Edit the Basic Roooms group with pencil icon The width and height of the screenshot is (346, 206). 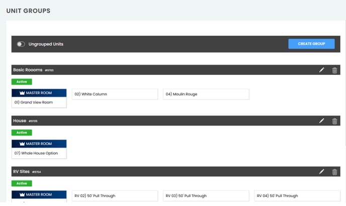[x=322, y=70]
